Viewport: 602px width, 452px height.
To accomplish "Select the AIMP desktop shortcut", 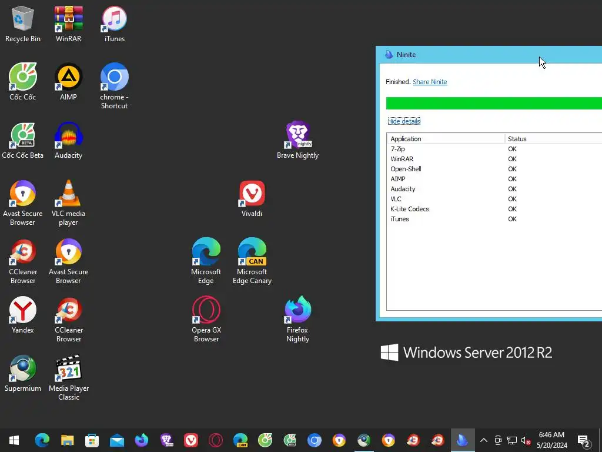I will [68, 82].
